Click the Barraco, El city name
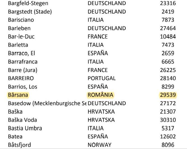Image resolution: width=187 pixels, height=149 pixels. (x=22, y=53)
